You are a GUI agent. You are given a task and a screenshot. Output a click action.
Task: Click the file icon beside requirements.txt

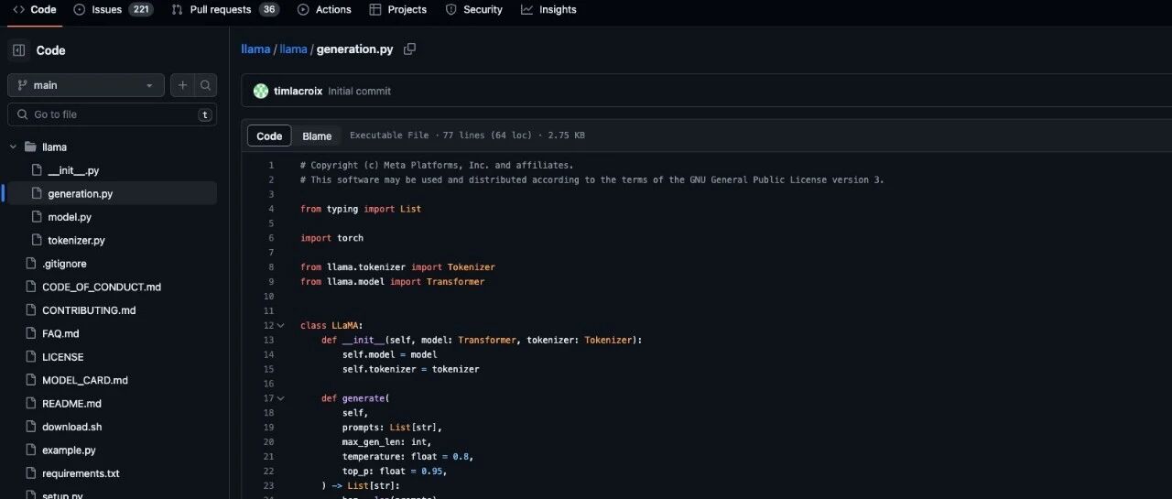[x=30, y=473]
